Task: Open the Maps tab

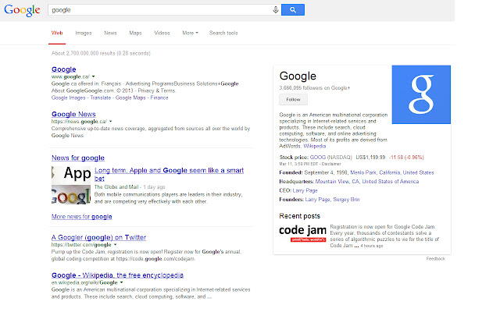Action: (x=135, y=33)
